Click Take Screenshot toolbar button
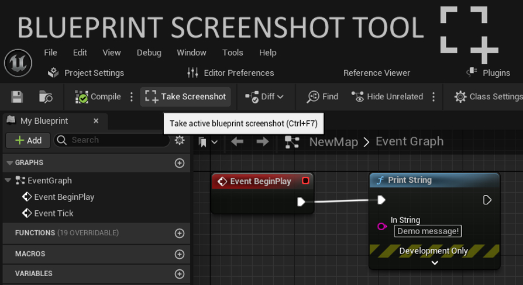The height and width of the screenshot is (285, 523). (185, 97)
